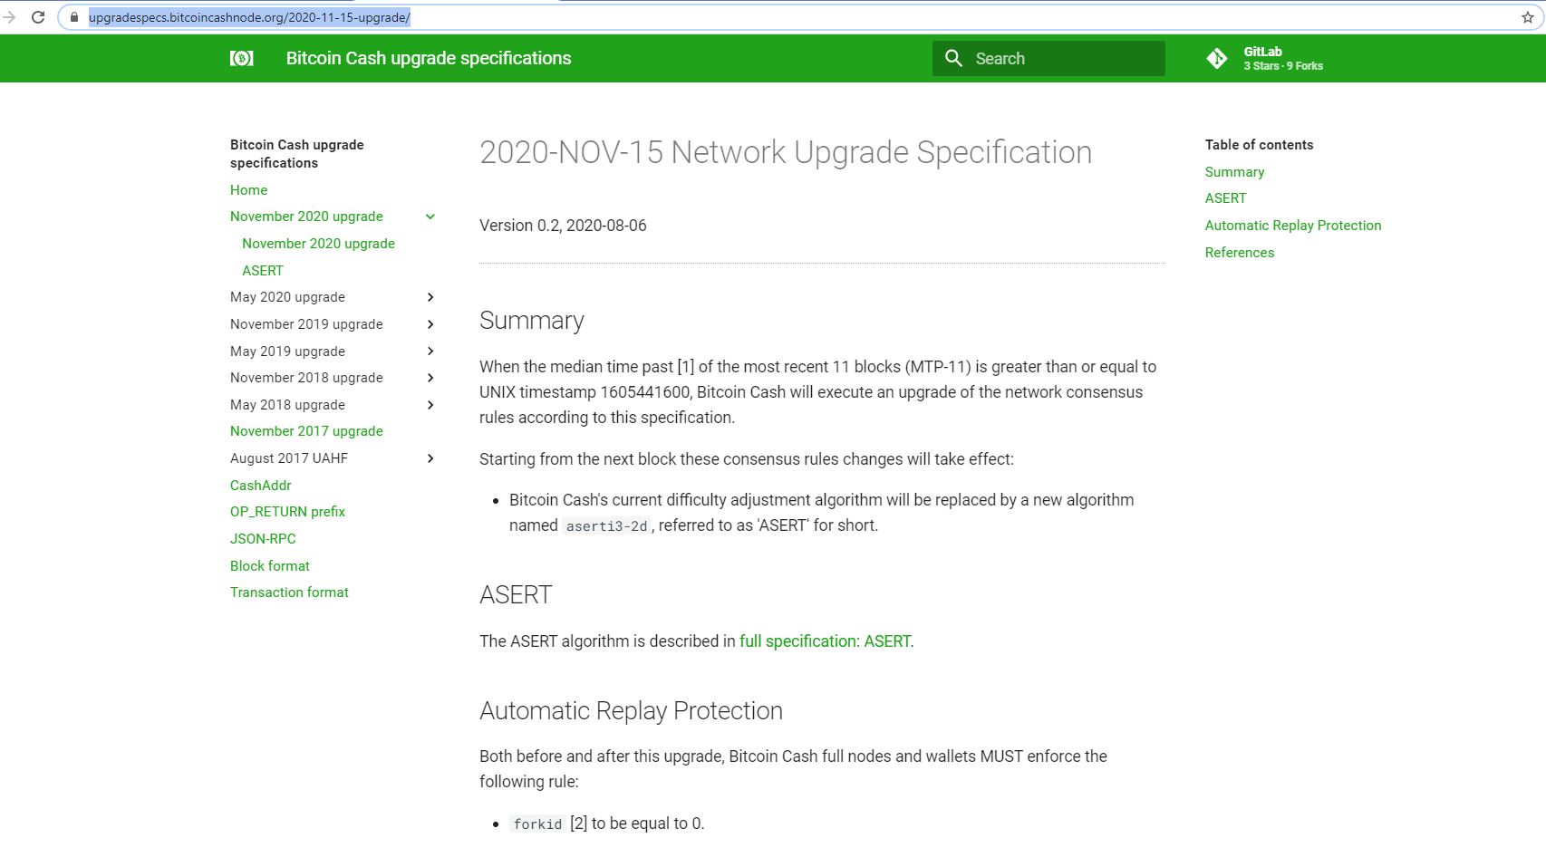
Task: Click the 'Automatic Replay Protection' section heading
Action: pos(631,711)
